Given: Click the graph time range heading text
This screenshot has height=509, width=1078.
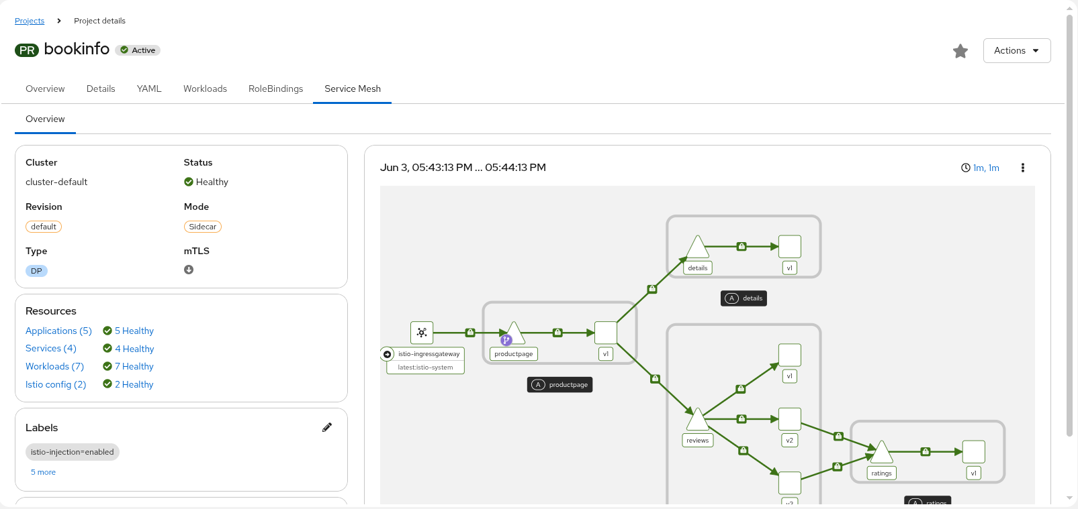Looking at the screenshot, I should (463, 168).
